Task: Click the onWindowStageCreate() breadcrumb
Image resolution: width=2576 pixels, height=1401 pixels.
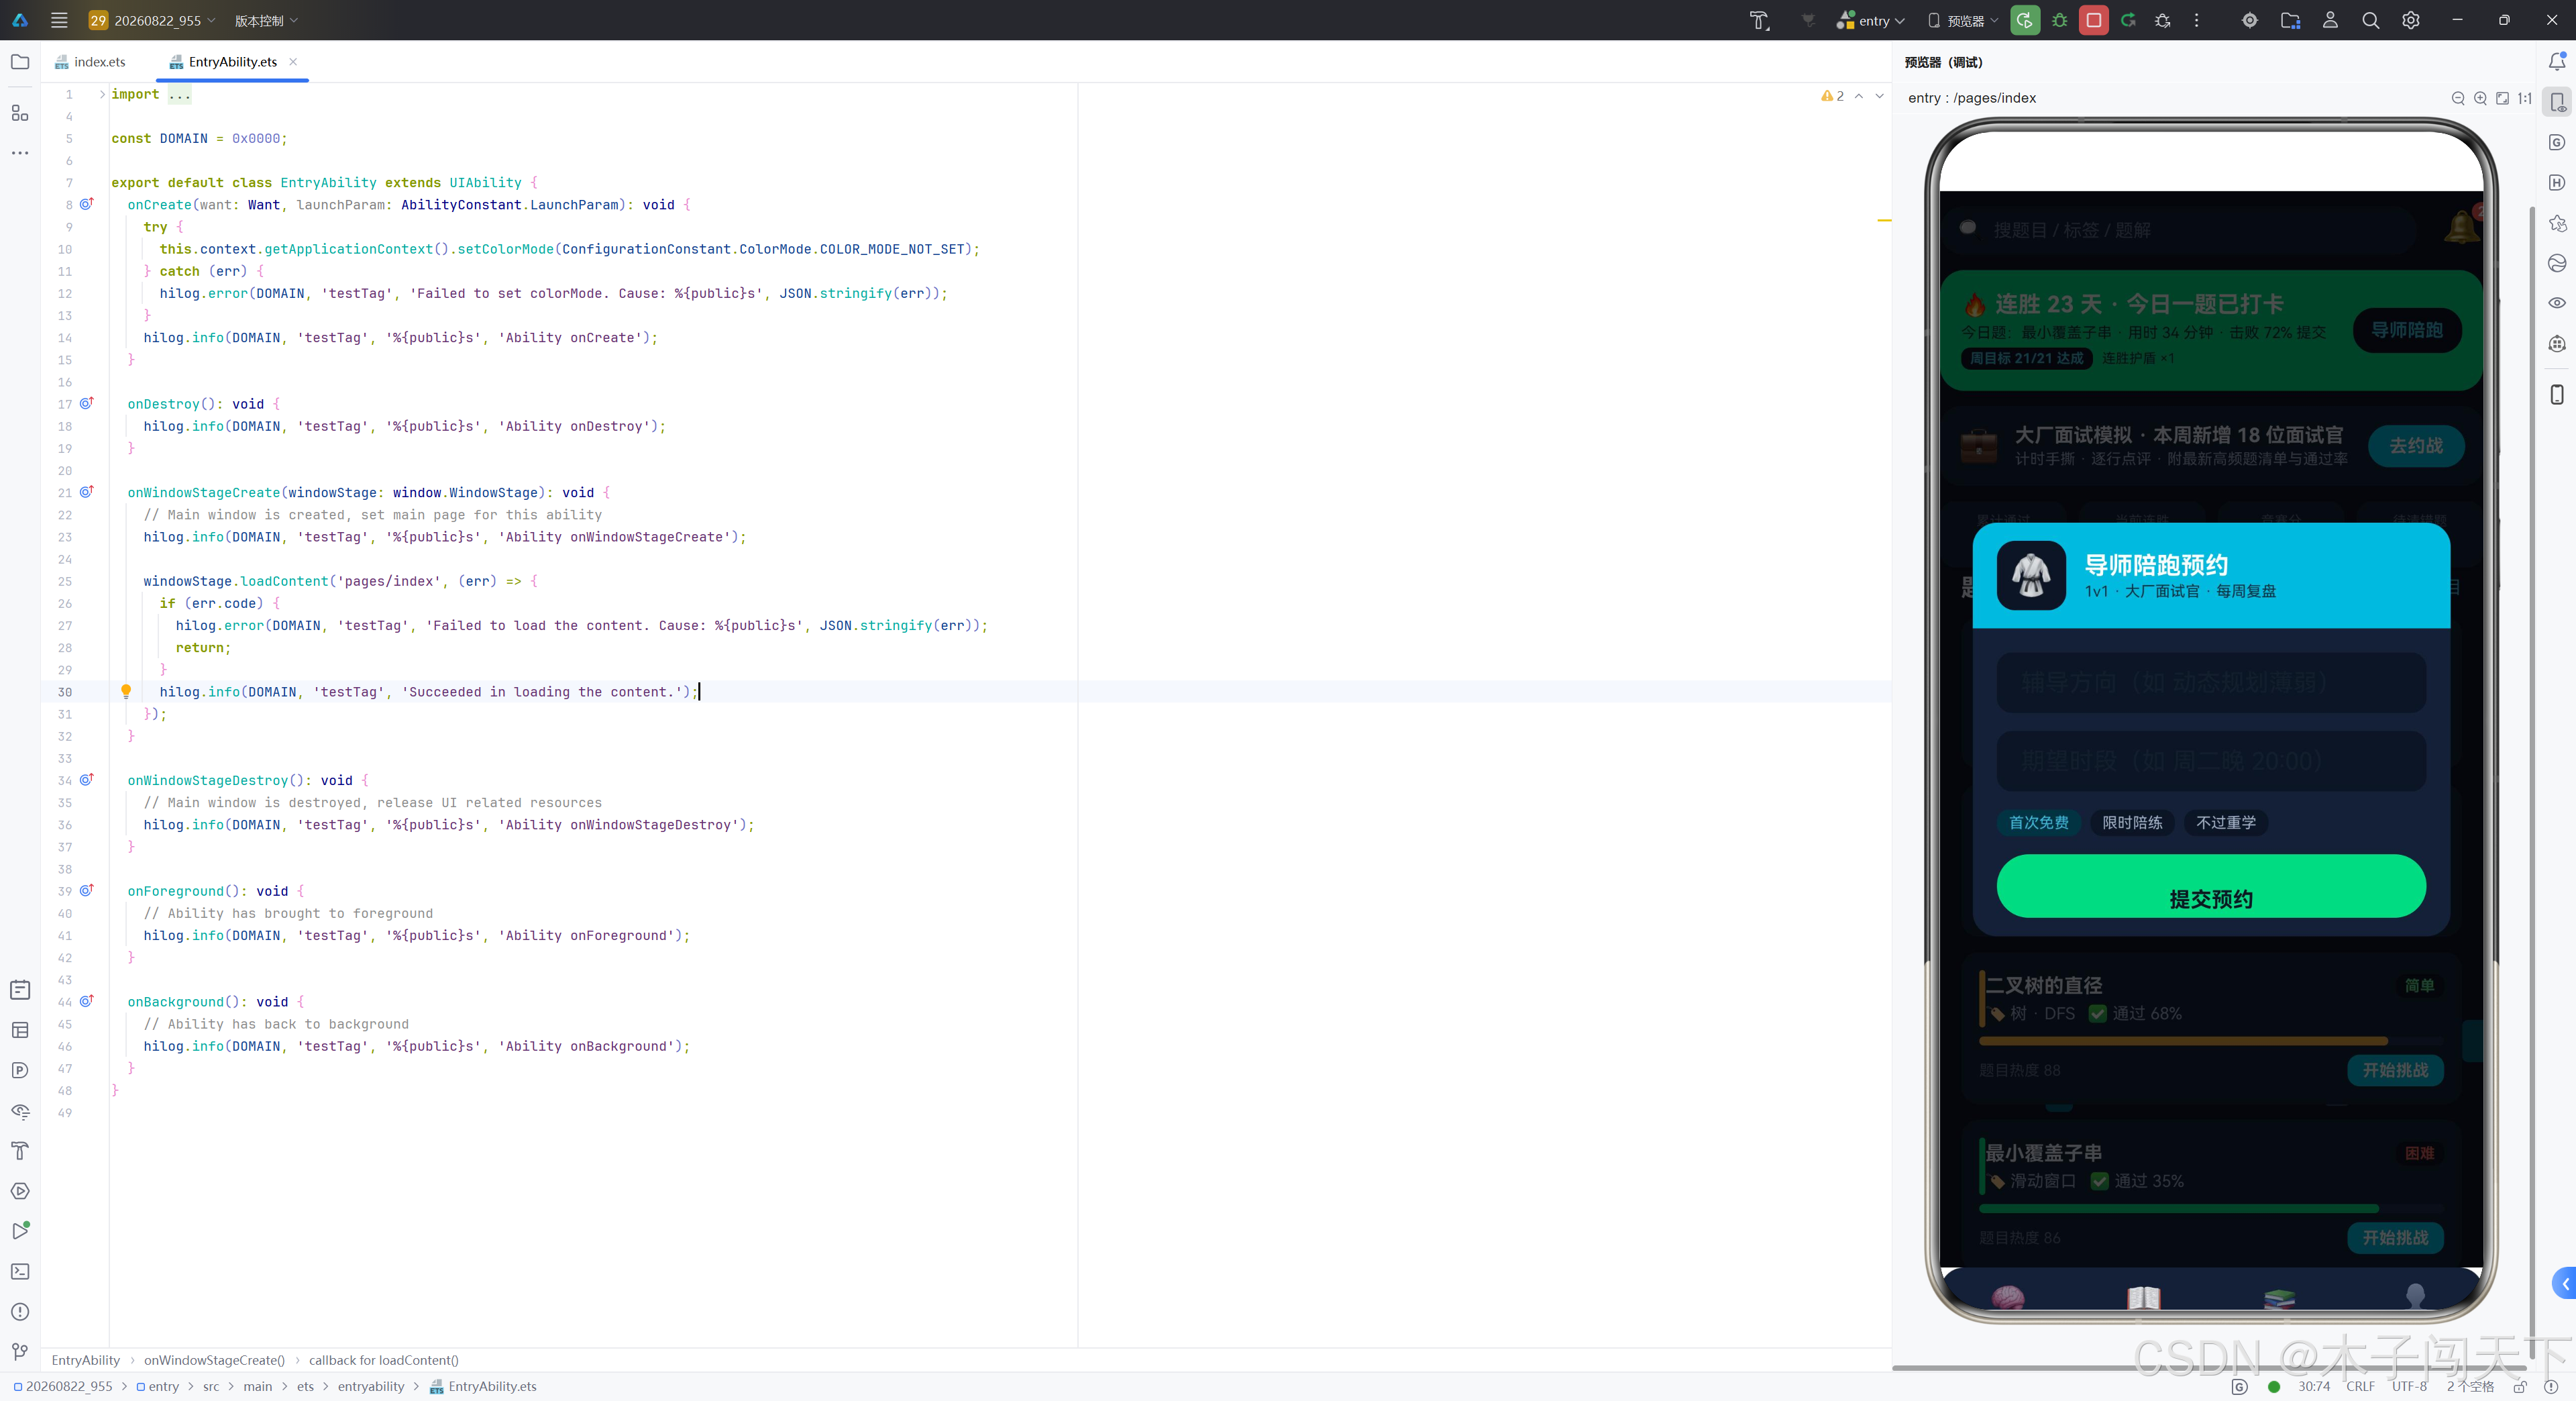Action: pos(214,1360)
